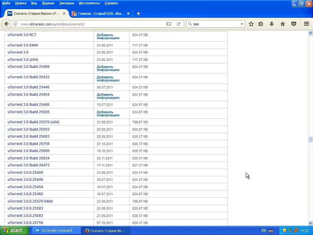Open uTorrent 3.0 Build 25683 link
The width and height of the screenshot is (313, 235).
point(28,136)
